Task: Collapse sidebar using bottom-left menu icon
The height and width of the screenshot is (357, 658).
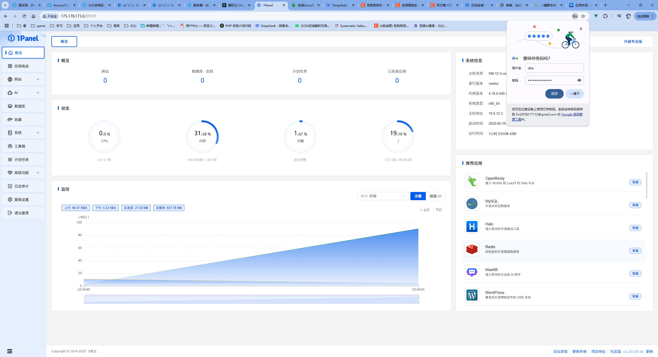Action: click(x=10, y=351)
